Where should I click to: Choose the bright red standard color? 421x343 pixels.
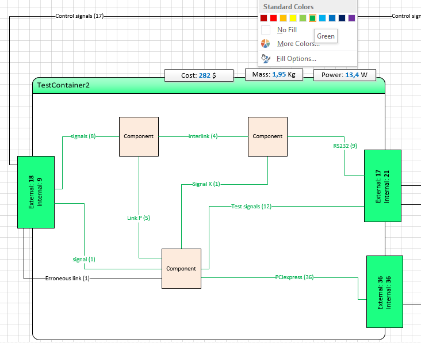click(273, 18)
